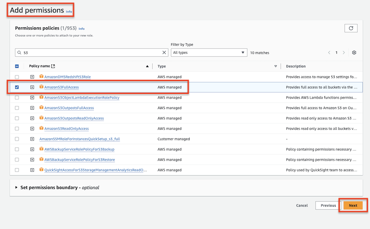The image size is (370, 229).
Task: Click the page number 1
Action: click(337, 53)
